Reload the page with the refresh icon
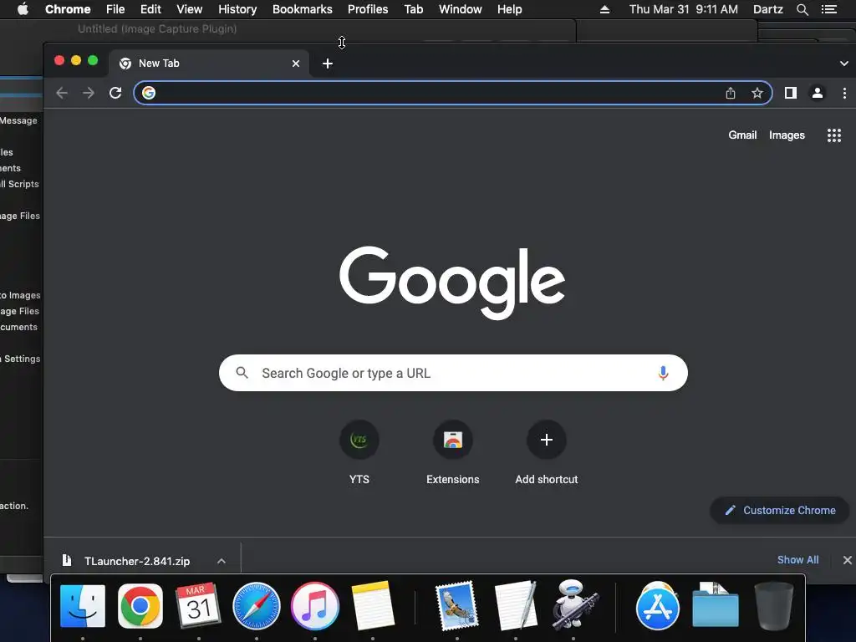 (x=115, y=93)
